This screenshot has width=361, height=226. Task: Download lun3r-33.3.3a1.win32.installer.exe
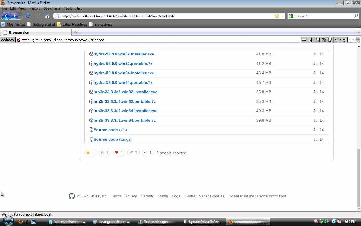coord(126,92)
